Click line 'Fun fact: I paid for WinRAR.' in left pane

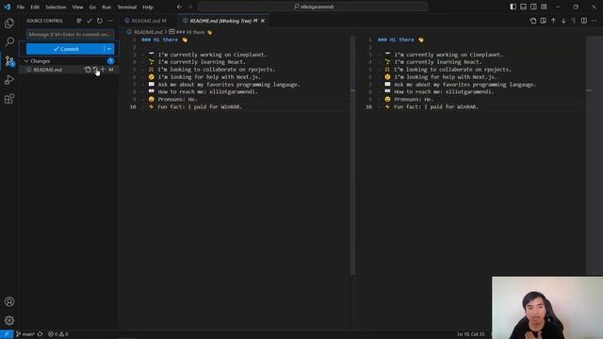pos(200,106)
